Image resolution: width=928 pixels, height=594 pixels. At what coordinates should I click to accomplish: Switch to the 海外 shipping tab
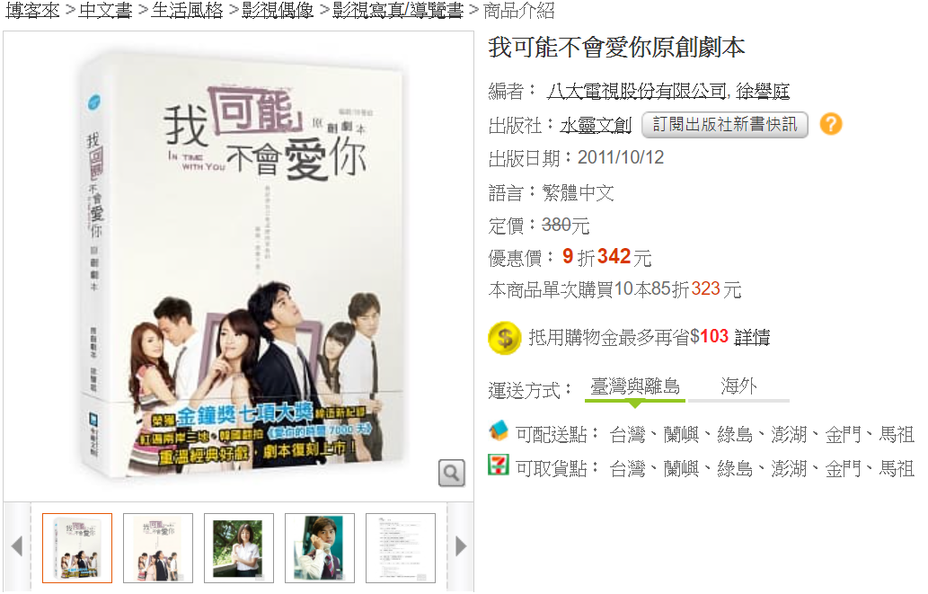738,387
